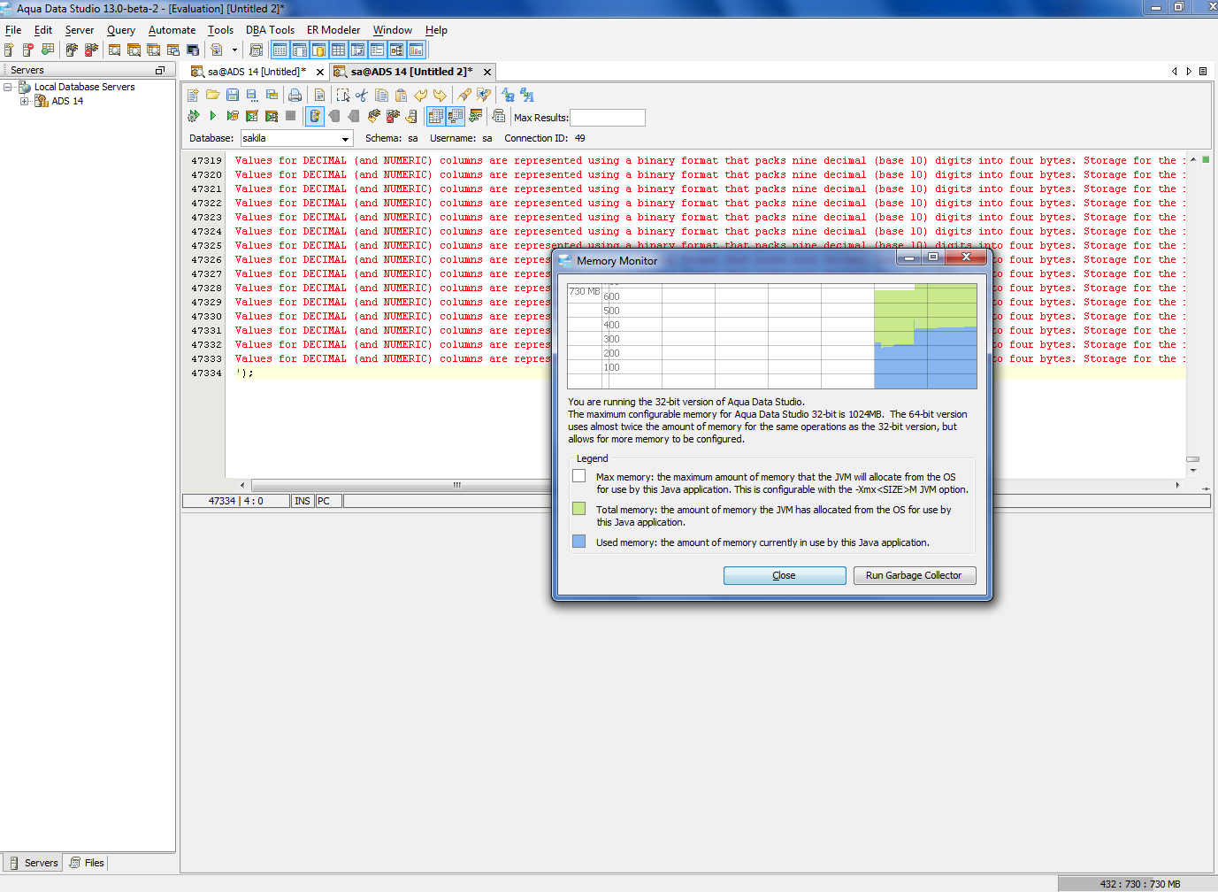Click the Open folder icon in editor toolbar

[x=212, y=95]
